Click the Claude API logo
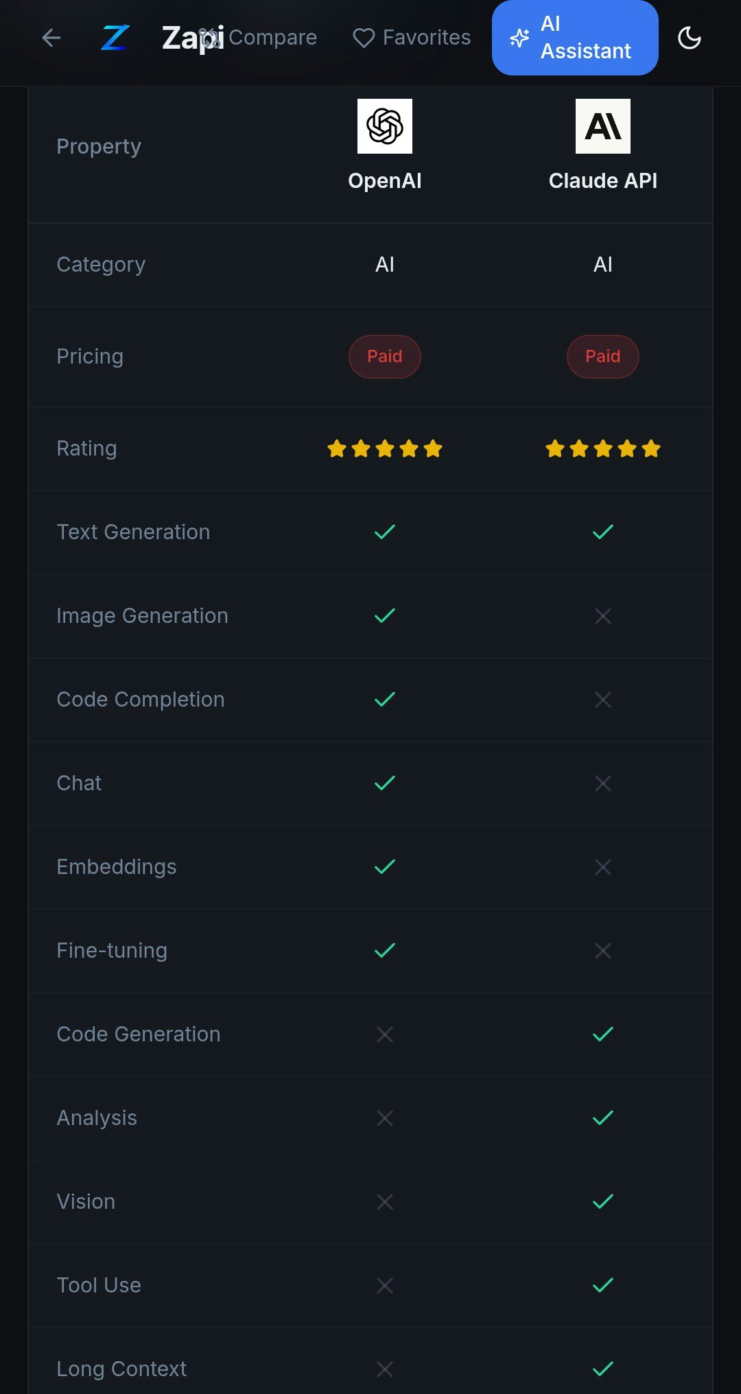The height and width of the screenshot is (1394, 741). pos(602,126)
